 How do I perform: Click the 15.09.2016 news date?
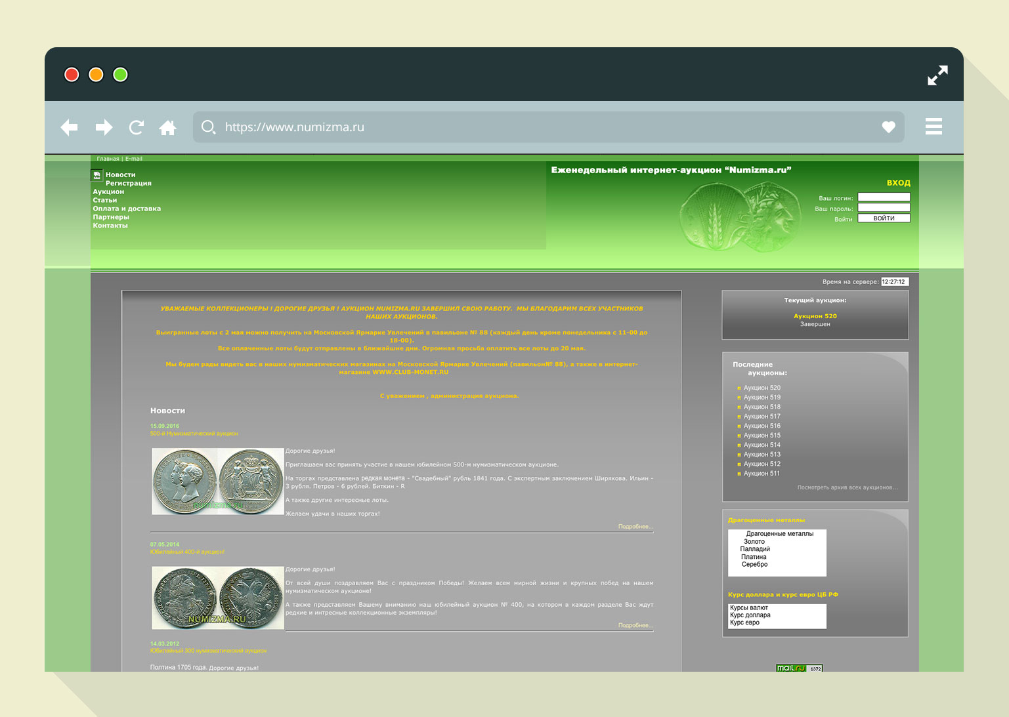(x=165, y=426)
